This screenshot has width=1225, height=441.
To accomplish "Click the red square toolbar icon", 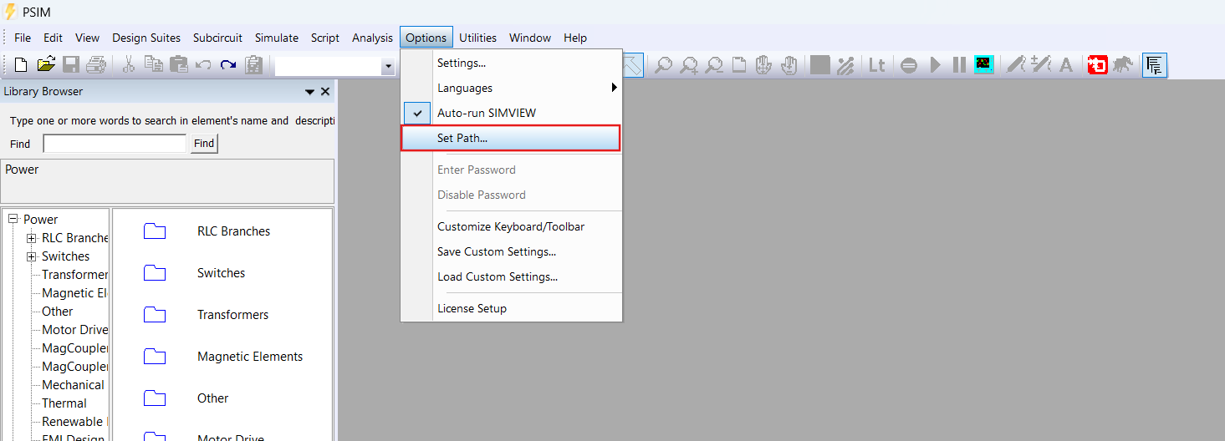I will coord(1097,65).
